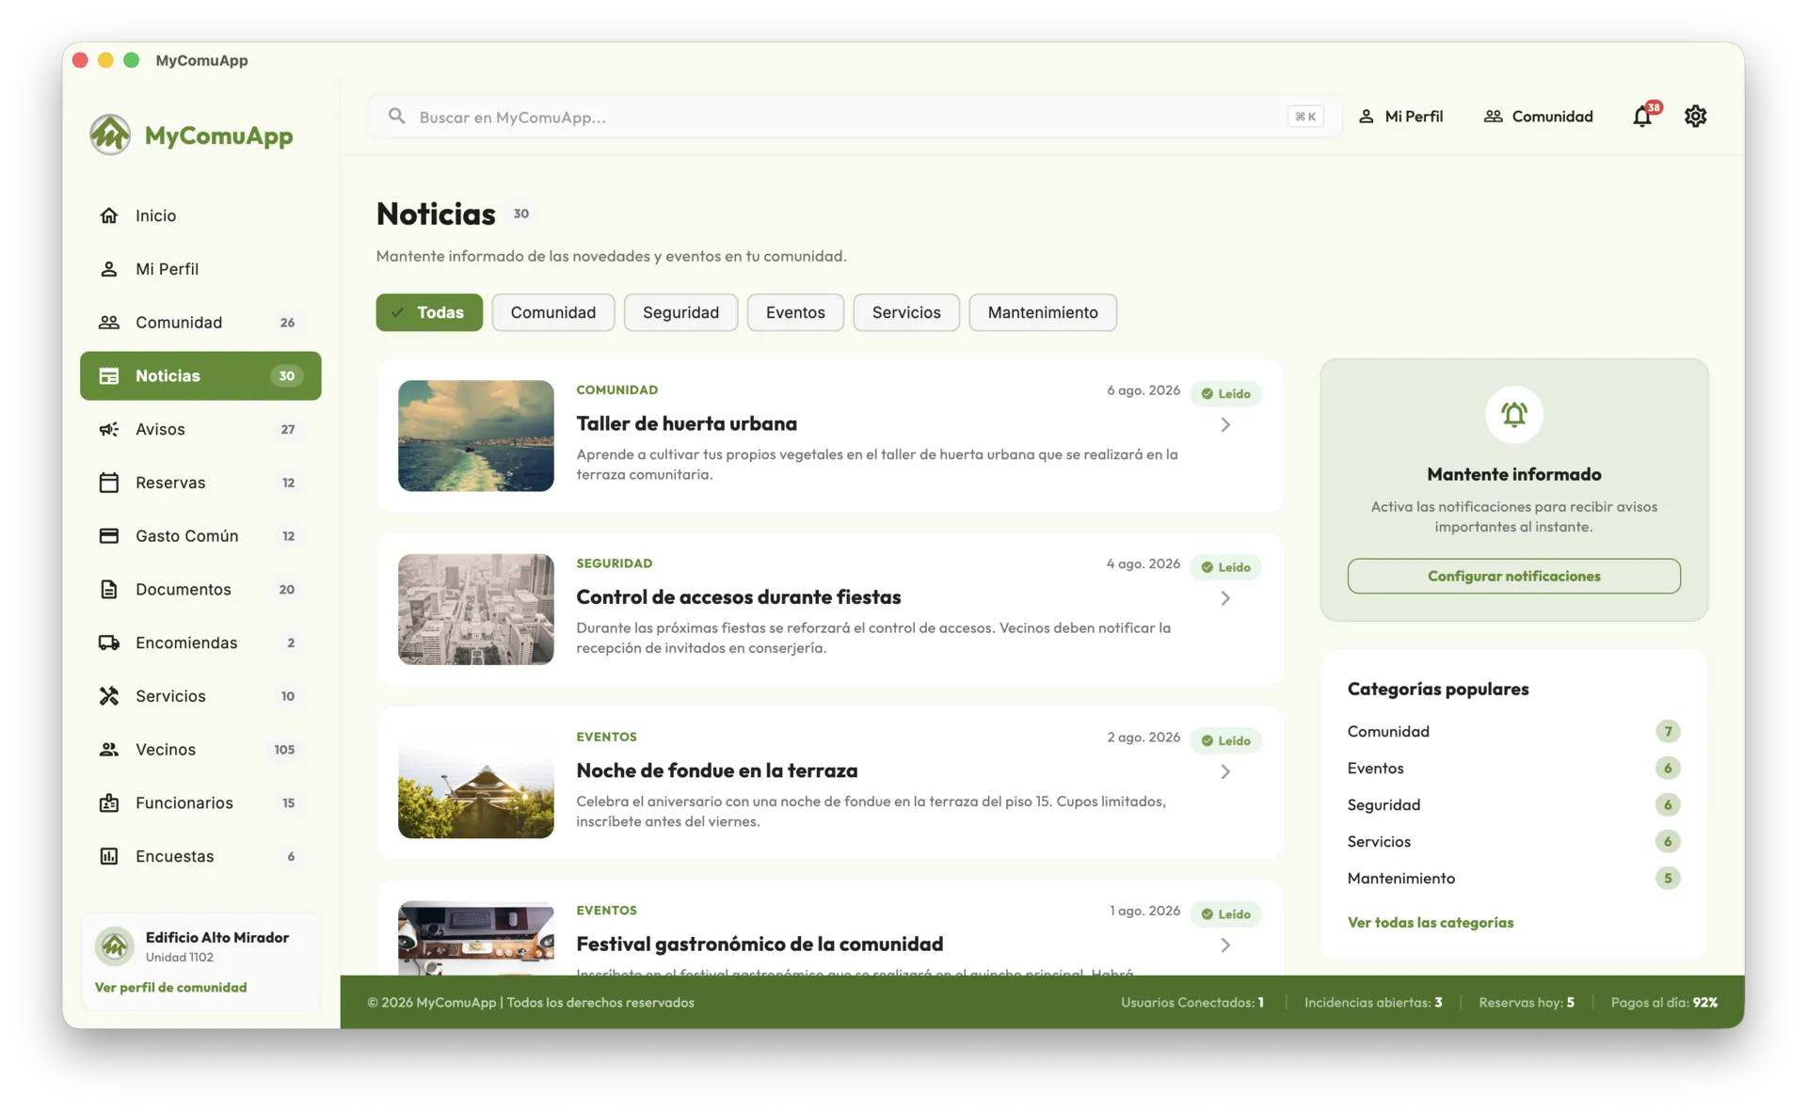Click the Noticias count badge 30 beside heading
The width and height of the screenshot is (1807, 1111).
click(521, 214)
